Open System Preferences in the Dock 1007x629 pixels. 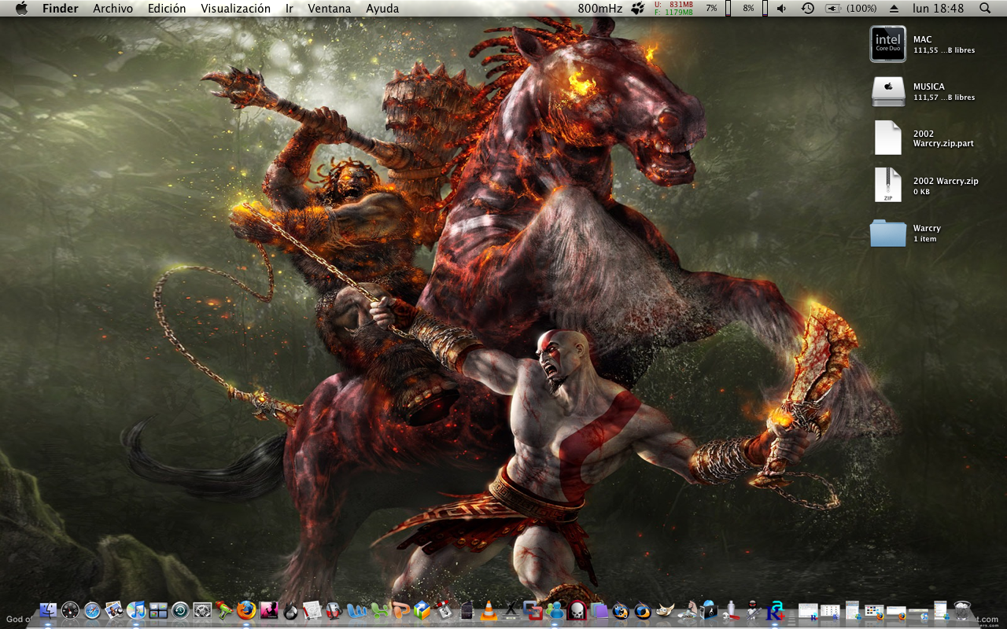[202, 610]
